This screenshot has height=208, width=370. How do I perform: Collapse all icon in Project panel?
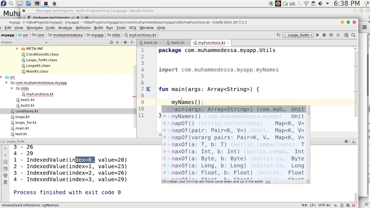click(117, 42)
